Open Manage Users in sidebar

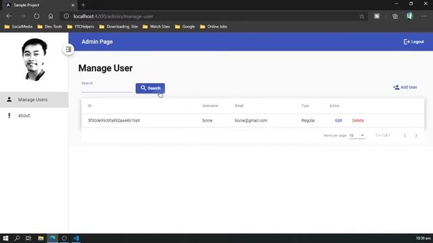tap(34, 100)
